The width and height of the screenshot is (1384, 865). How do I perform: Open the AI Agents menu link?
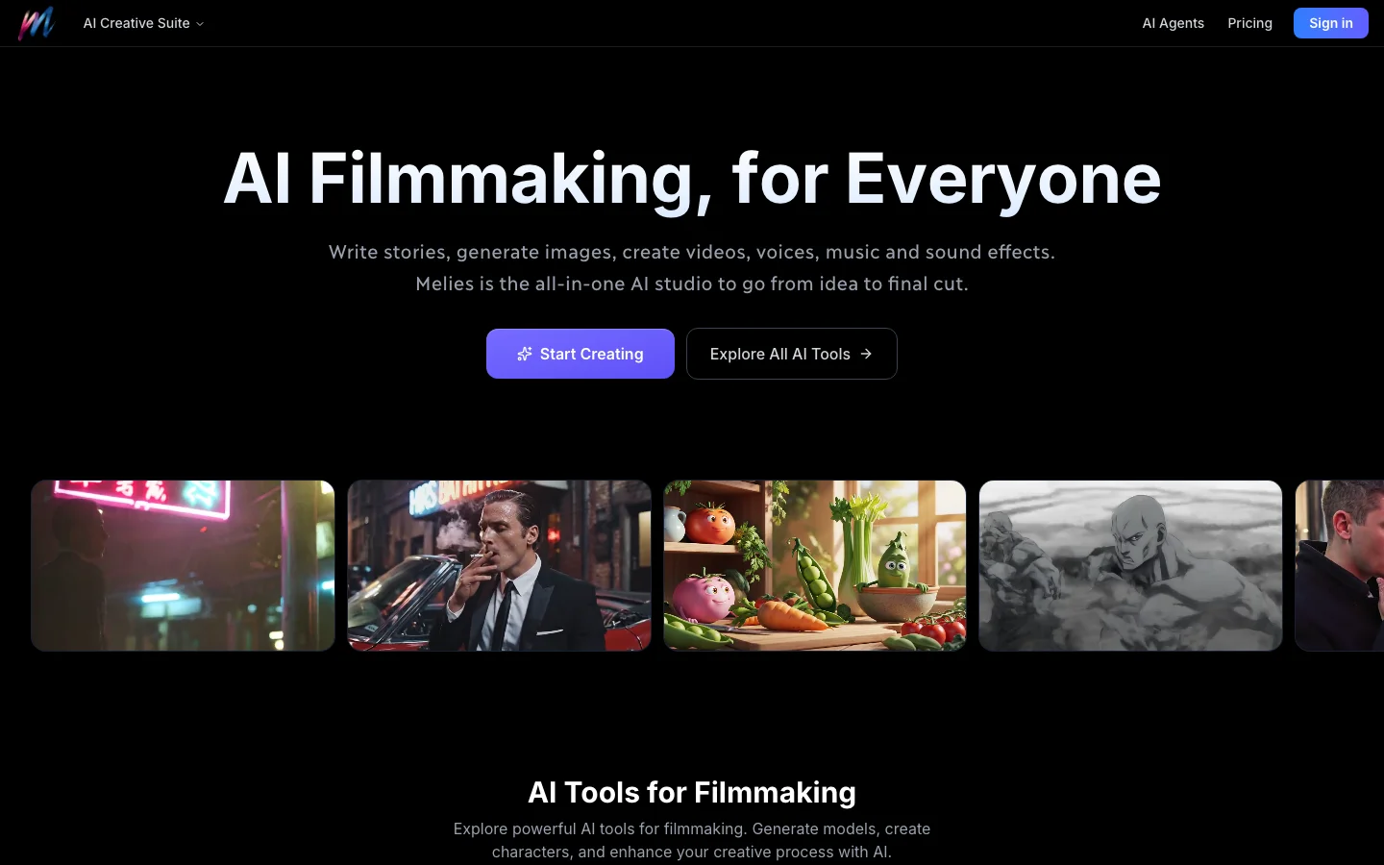click(x=1173, y=23)
